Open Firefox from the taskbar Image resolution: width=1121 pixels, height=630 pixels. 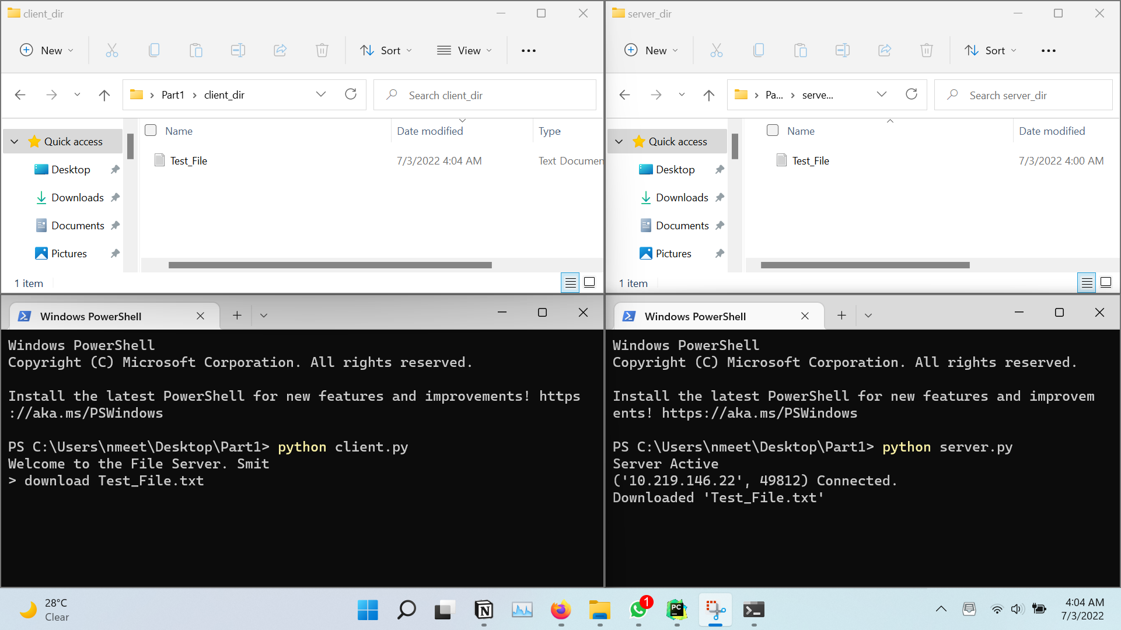point(560,610)
